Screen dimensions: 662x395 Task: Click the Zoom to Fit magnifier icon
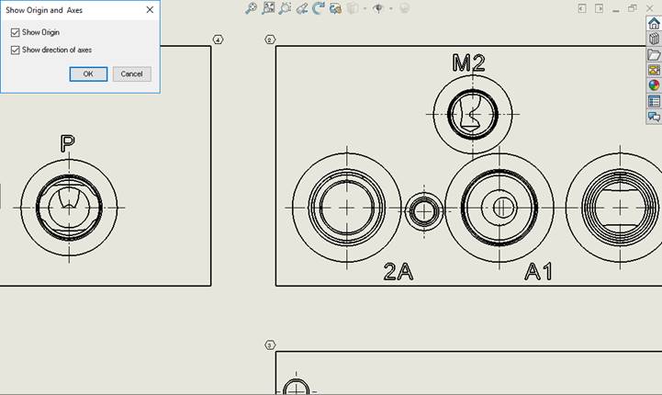click(252, 8)
